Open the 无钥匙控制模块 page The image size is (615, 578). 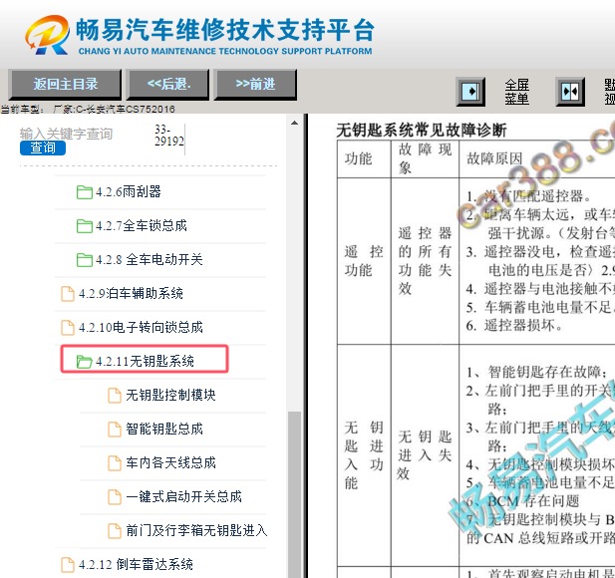click(171, 395)
